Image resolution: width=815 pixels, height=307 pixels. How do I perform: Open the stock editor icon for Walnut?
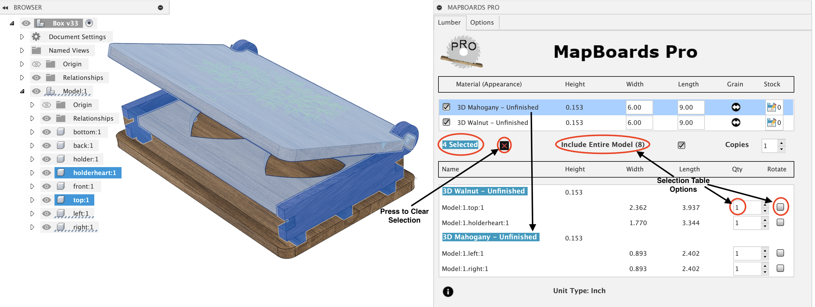point(771,122)
